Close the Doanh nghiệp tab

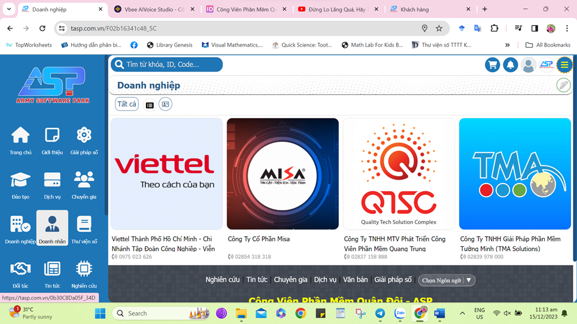101,9
